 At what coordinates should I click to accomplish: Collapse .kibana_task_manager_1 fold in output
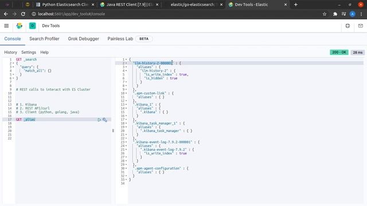pos(126,124)
